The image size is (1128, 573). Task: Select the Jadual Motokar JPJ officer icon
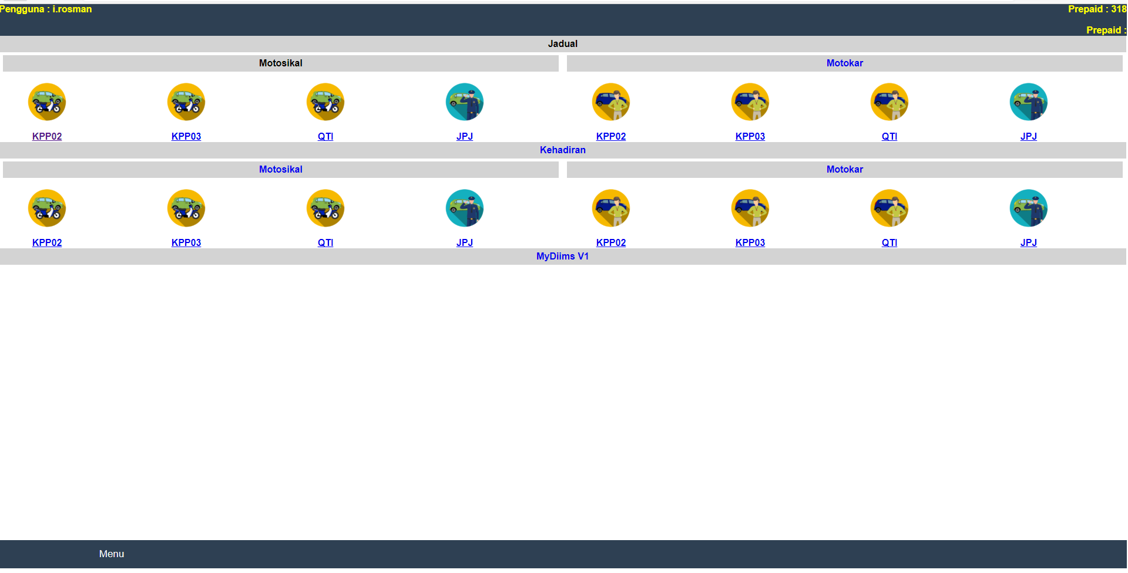click(x=1029, y=102)
